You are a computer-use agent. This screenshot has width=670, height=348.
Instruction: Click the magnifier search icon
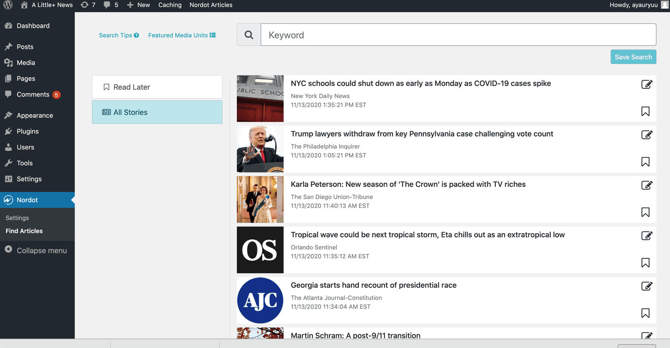click(x=249, y=35)
